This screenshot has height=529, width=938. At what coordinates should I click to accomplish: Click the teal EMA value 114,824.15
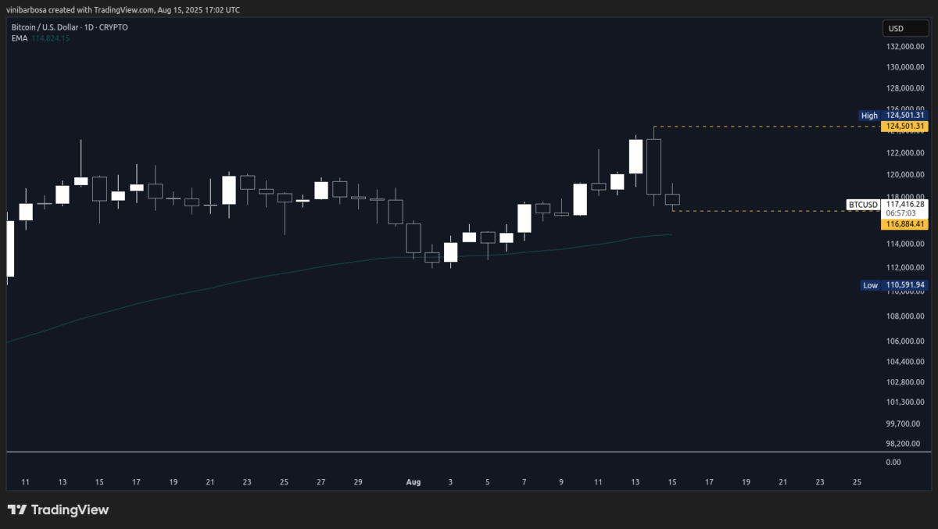pos(52,38)
